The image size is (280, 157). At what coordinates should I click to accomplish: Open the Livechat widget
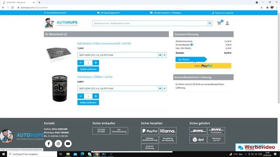click(x=257, y=147)
